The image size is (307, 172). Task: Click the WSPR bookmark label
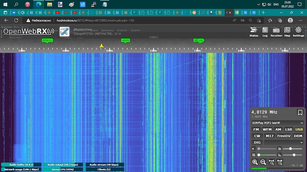[x=125, y=40]
